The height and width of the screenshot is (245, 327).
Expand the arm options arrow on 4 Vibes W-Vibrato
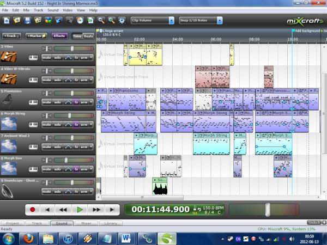click(91, 80)
